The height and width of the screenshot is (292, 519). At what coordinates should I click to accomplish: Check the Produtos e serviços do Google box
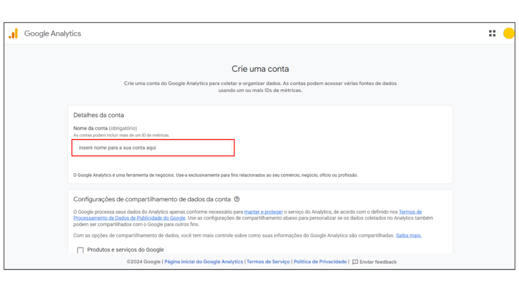(x=80, y=250)
